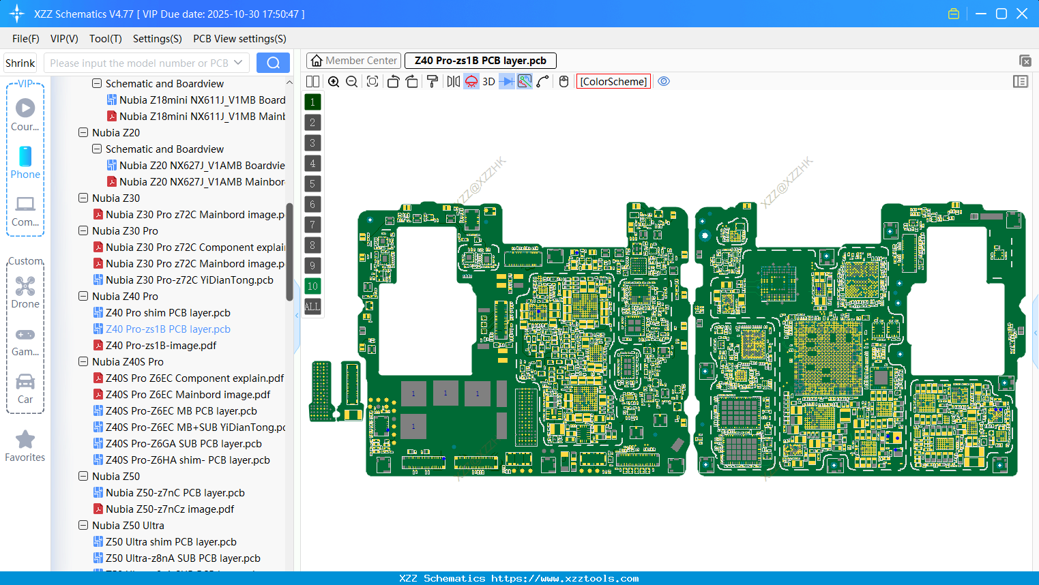This screenshot has height=585, width=1039.
Task: Toggle the lamp highlight tool off
Action: [x=471, y=81]
